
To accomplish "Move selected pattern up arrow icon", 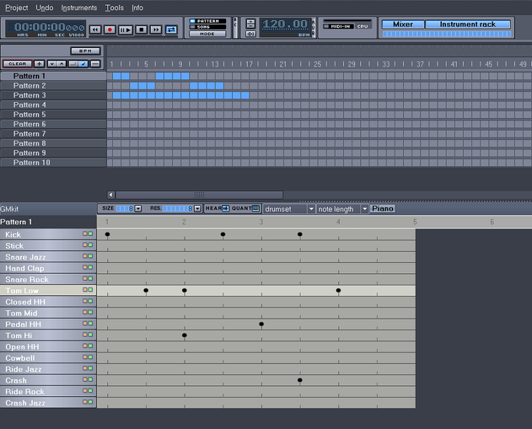I will tap(62, 64).
